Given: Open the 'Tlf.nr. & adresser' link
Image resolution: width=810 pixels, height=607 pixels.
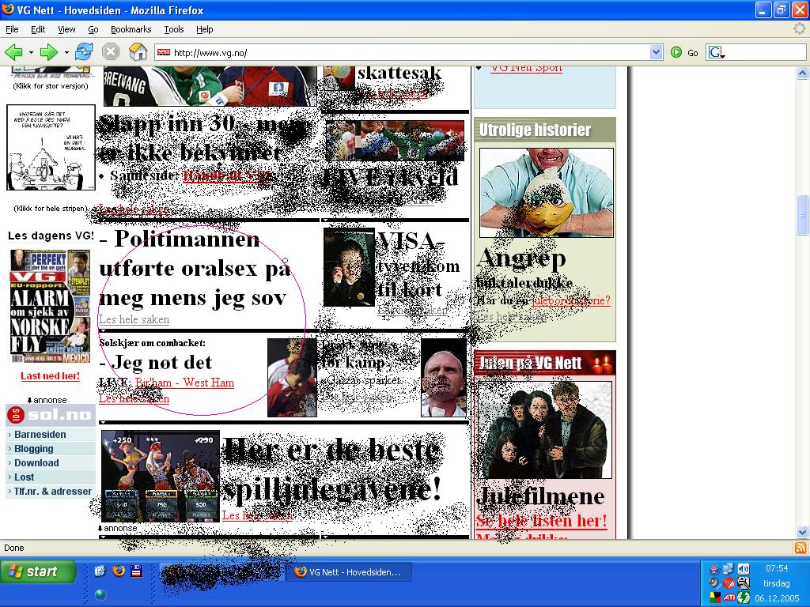Looking at the screenshot, I should coord(53,492).
